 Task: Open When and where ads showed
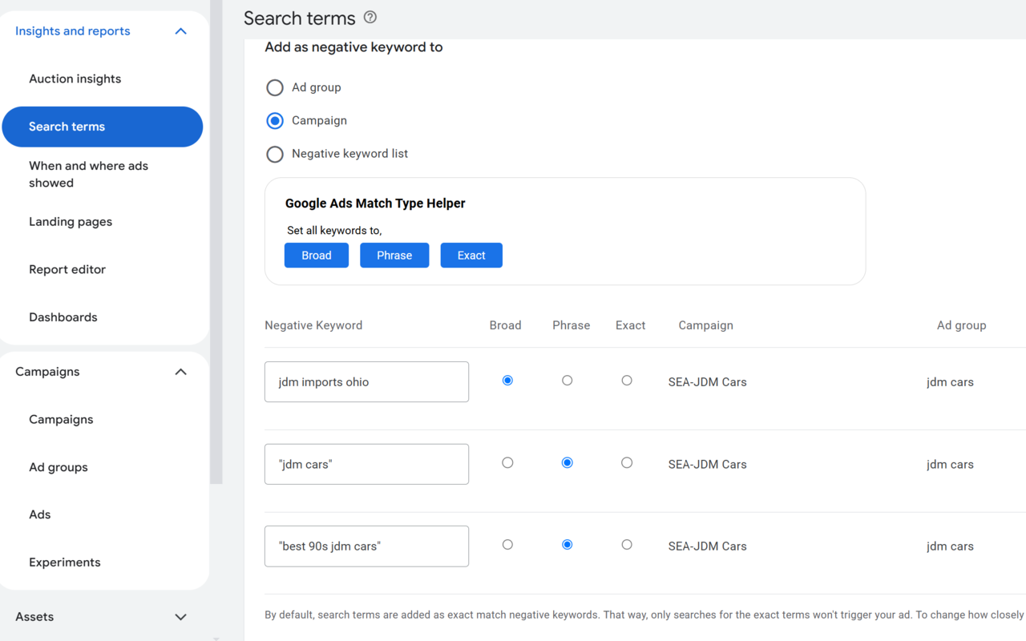[x=88, y=174]
